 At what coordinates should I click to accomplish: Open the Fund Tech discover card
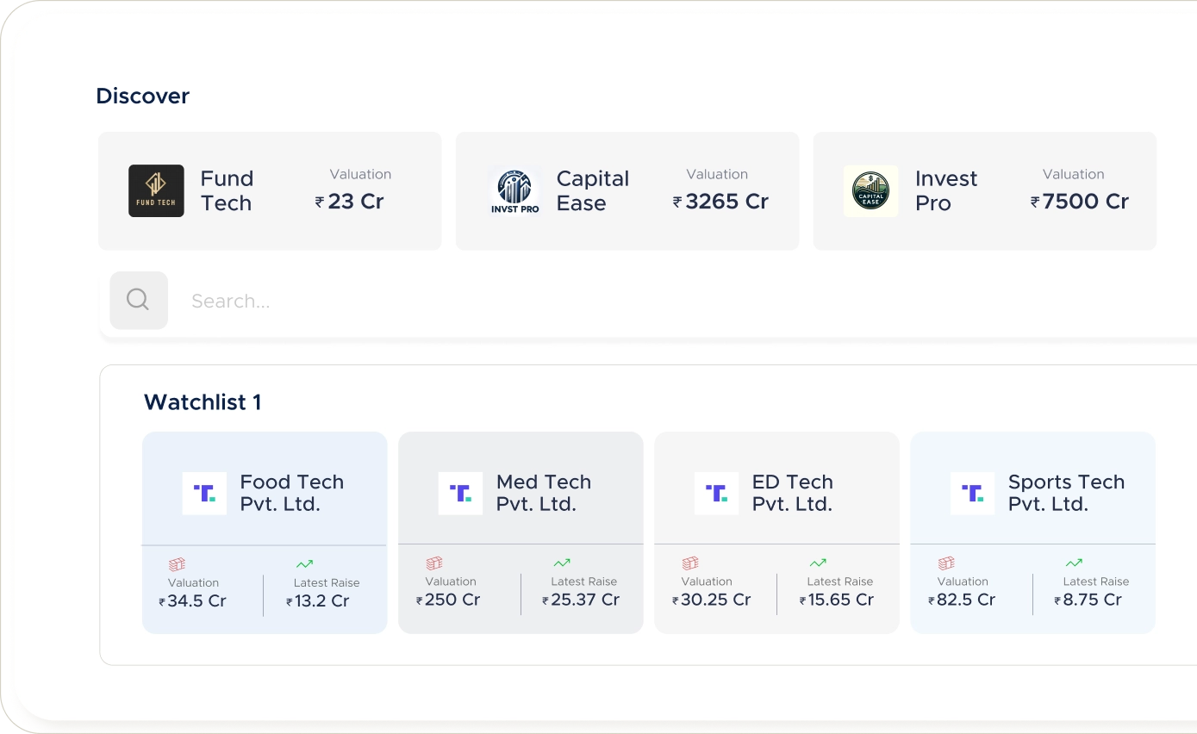[x=270, y=191]
